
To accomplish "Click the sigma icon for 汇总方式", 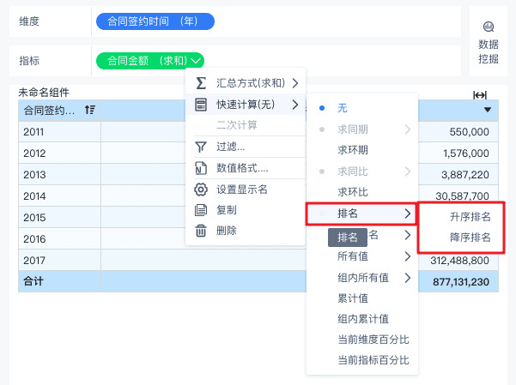I will pos(201,83).
